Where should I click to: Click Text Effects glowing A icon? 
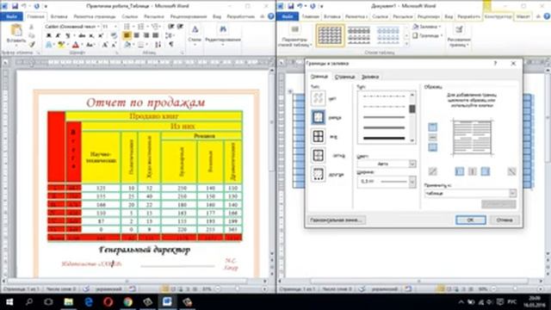point(49,45)
